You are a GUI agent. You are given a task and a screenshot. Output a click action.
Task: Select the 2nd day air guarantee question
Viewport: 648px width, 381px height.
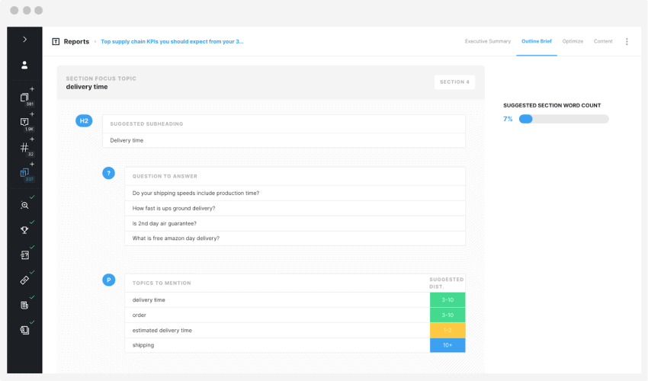point(295,223)
